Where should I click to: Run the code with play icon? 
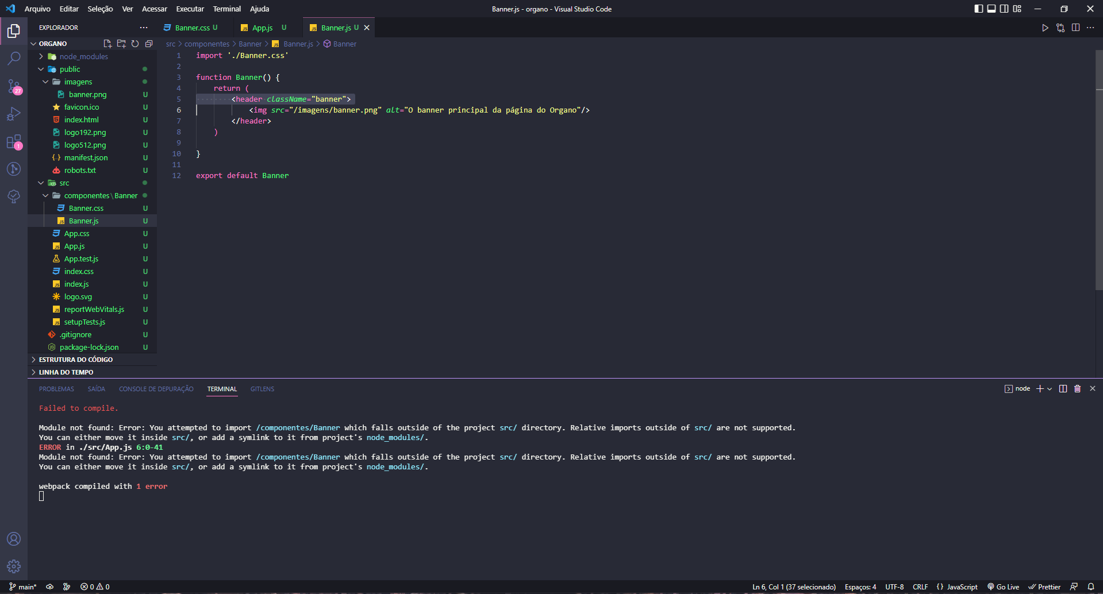1045,28
